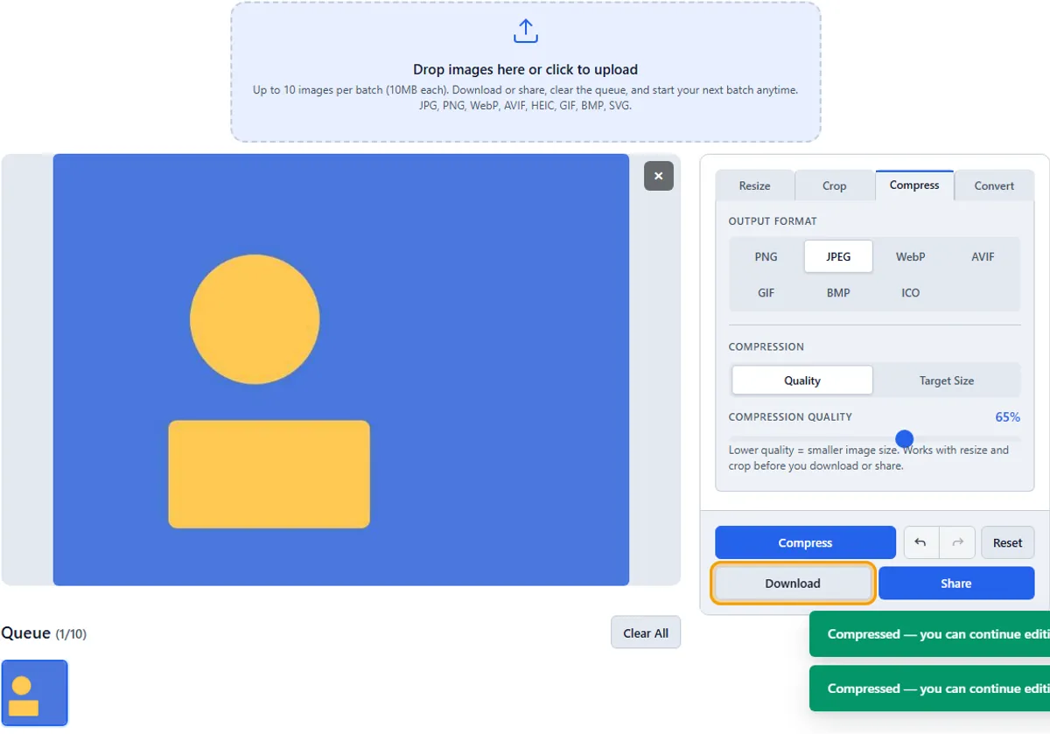1050x734 pixels.
Task: Choose WebP output format
Action: 911,257
